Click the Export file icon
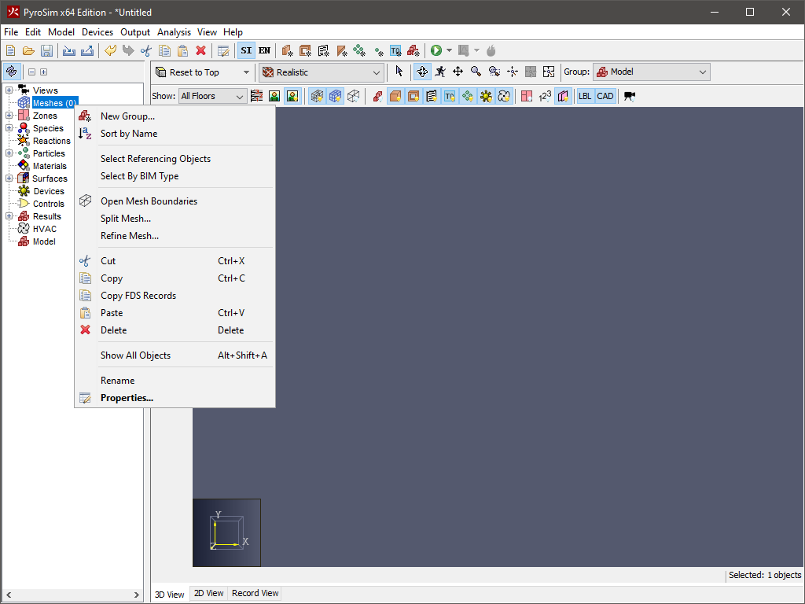 87,51
